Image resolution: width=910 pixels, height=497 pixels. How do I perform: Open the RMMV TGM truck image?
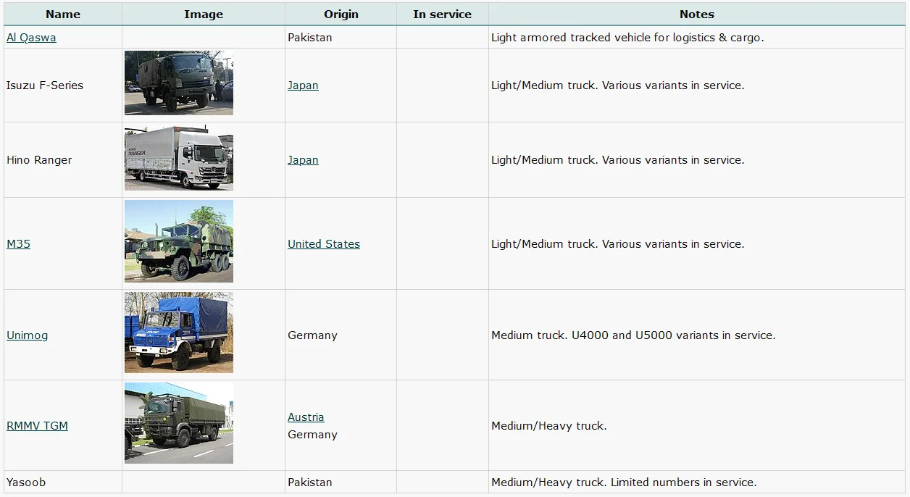pyautogui.click(x=179, y=423)
